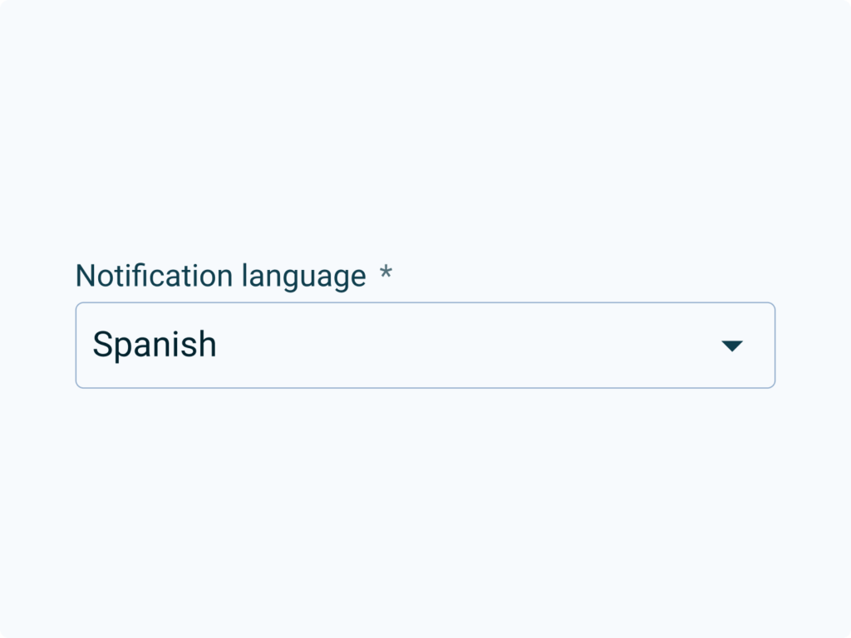The width and height of the screenshot is (851, 638).
Task: Activate the bordered language picker field
Action: pos(425,345)
